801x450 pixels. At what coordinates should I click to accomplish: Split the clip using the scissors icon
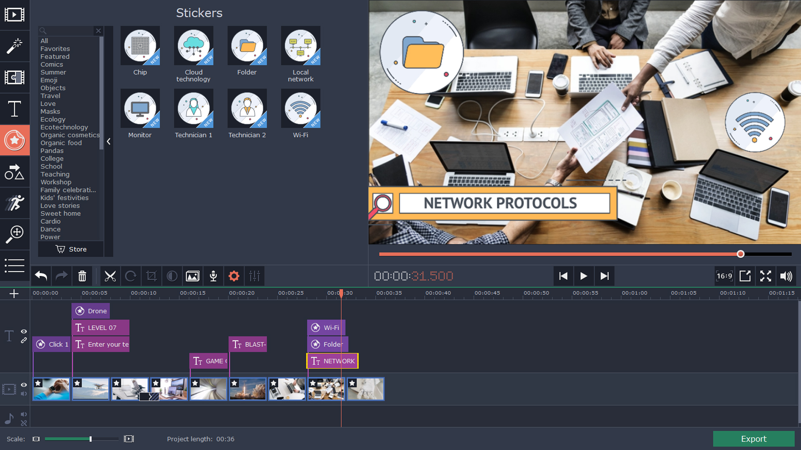(110, 276)
